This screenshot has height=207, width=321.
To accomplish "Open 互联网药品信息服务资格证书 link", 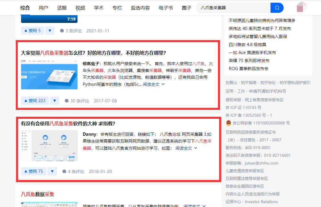I will (251, 132).
